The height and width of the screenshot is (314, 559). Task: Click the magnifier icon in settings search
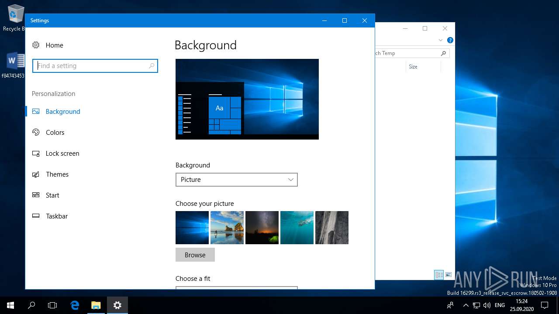click(152, 66)
